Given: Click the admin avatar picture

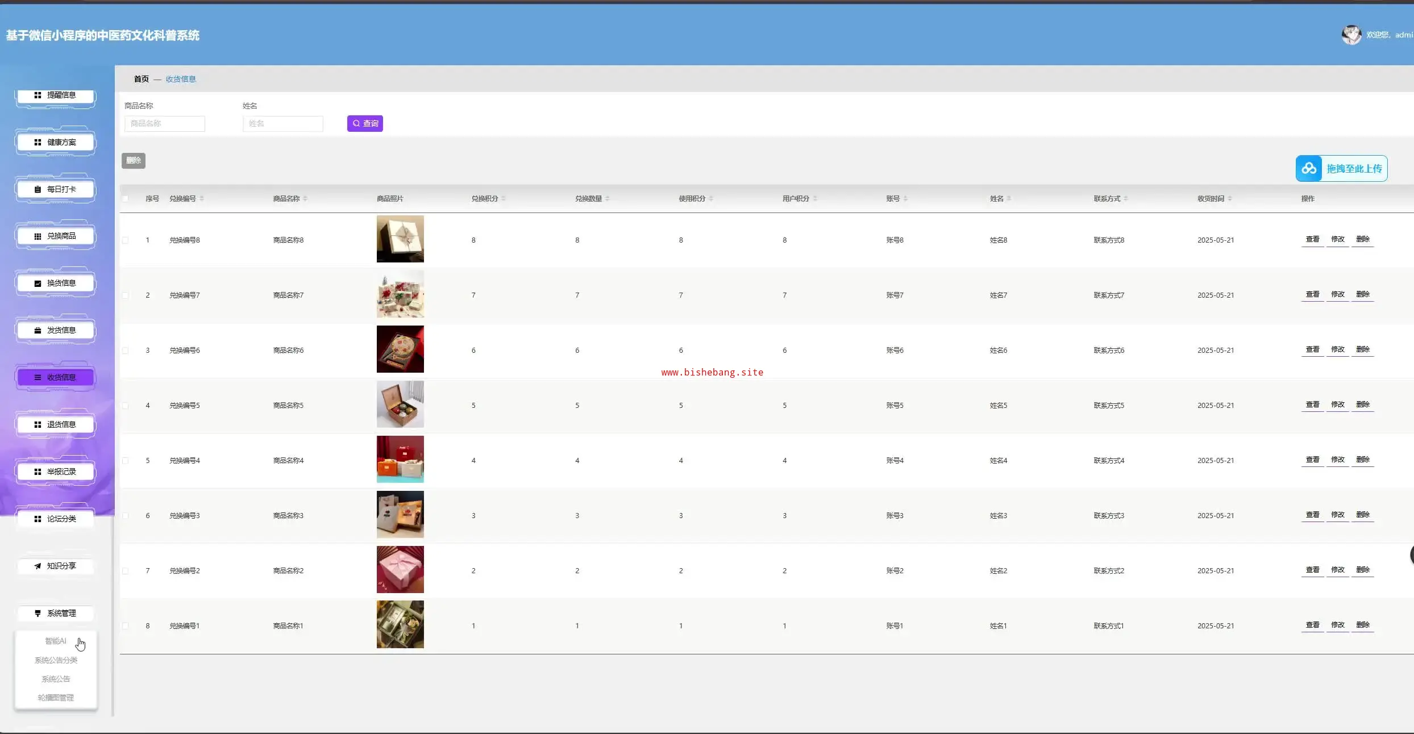Looking at the screenshot, I should pyautogui.click(x=1351, y=35).
